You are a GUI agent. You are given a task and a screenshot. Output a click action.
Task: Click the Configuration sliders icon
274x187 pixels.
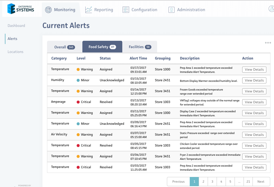(x=126, y=10)
